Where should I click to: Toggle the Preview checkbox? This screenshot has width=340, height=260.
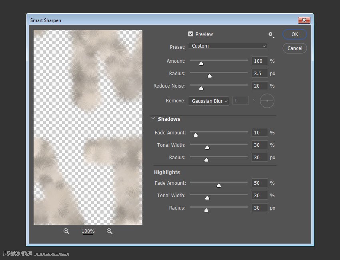point(190,34)
